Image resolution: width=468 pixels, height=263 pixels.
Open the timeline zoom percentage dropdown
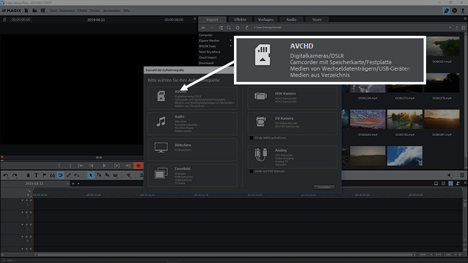point(432,254)
